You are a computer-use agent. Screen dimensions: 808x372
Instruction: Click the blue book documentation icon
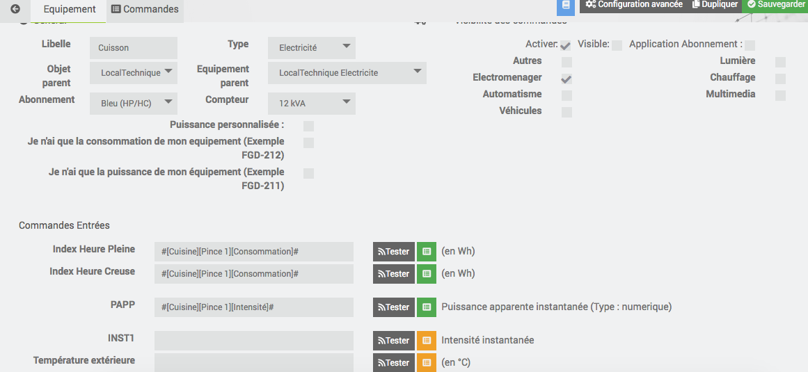tap(566, 6)
